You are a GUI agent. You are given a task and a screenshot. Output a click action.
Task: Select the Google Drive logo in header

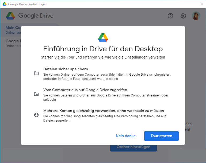30,15
